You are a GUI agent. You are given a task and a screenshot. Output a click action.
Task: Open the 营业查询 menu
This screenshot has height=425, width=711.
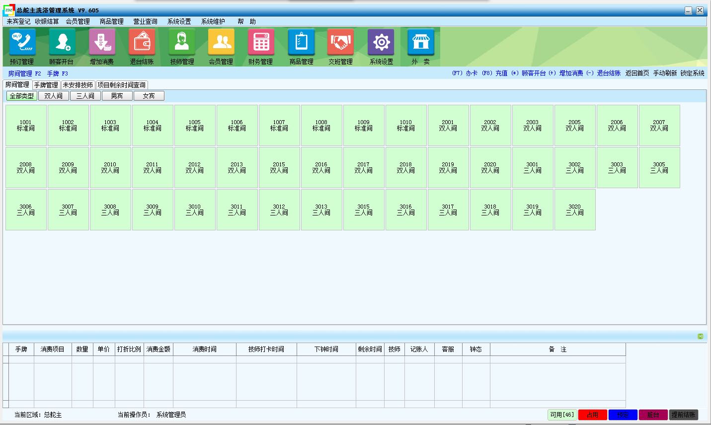(x=145, y=21)
